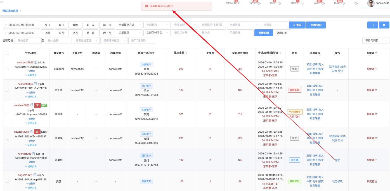Screen dimensions: 390x191
Task: Open the hamburger menu at top-left
Action: [2, 3]
